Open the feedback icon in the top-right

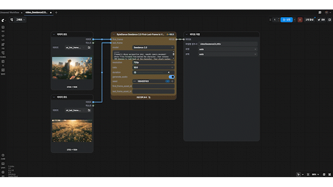(320, 13)
